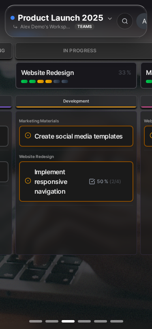Select the Development stage tab
This screenshot has height=329, width=152.
pyautogui.click(x=76, y=101)
